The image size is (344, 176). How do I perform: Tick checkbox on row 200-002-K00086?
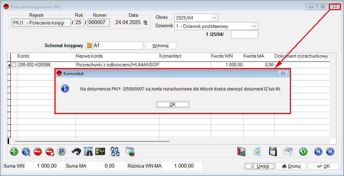pyautogui.click(x=14, y=65)
